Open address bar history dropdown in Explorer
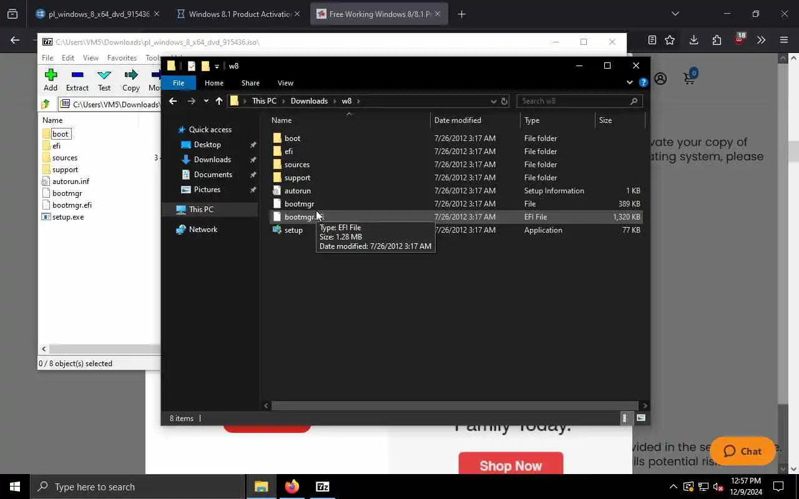799x499 pixels. [x=493, y=101]
